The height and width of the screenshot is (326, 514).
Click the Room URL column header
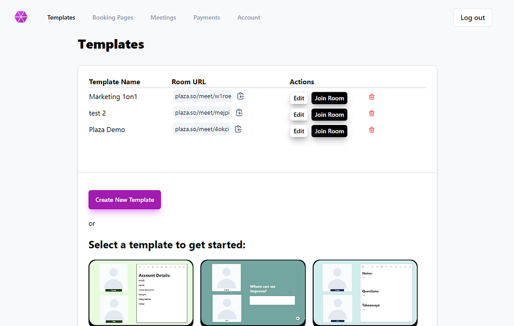click(188, 81)
